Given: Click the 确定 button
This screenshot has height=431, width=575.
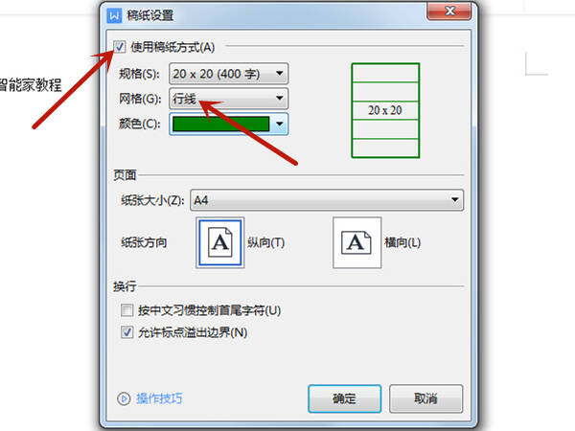Looking at the screenshot, I should click(x=344, y=398).
